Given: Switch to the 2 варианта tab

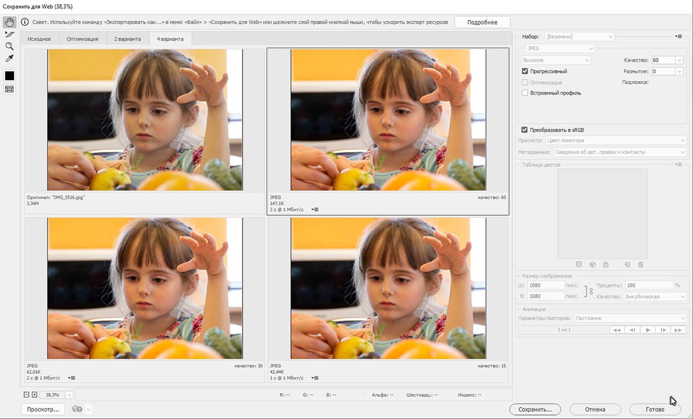Looking at the screenshot, I should tap(127, 39).
